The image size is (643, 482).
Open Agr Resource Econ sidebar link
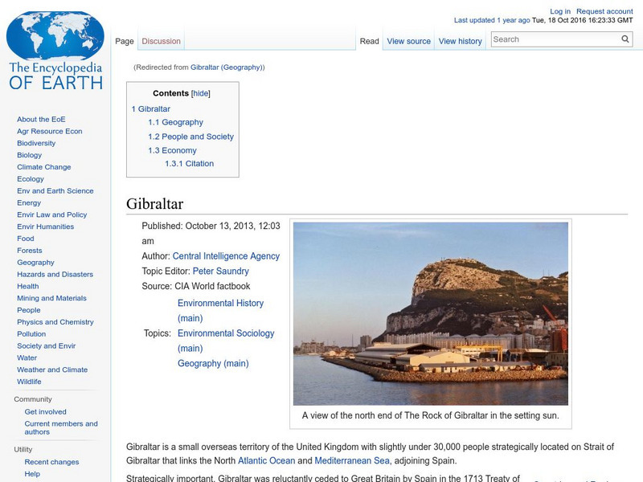click(x=50, y=131)
